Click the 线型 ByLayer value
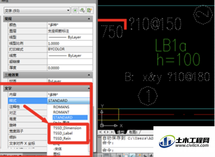The width and height of the screenshot is (215, 157). (70, 37)
